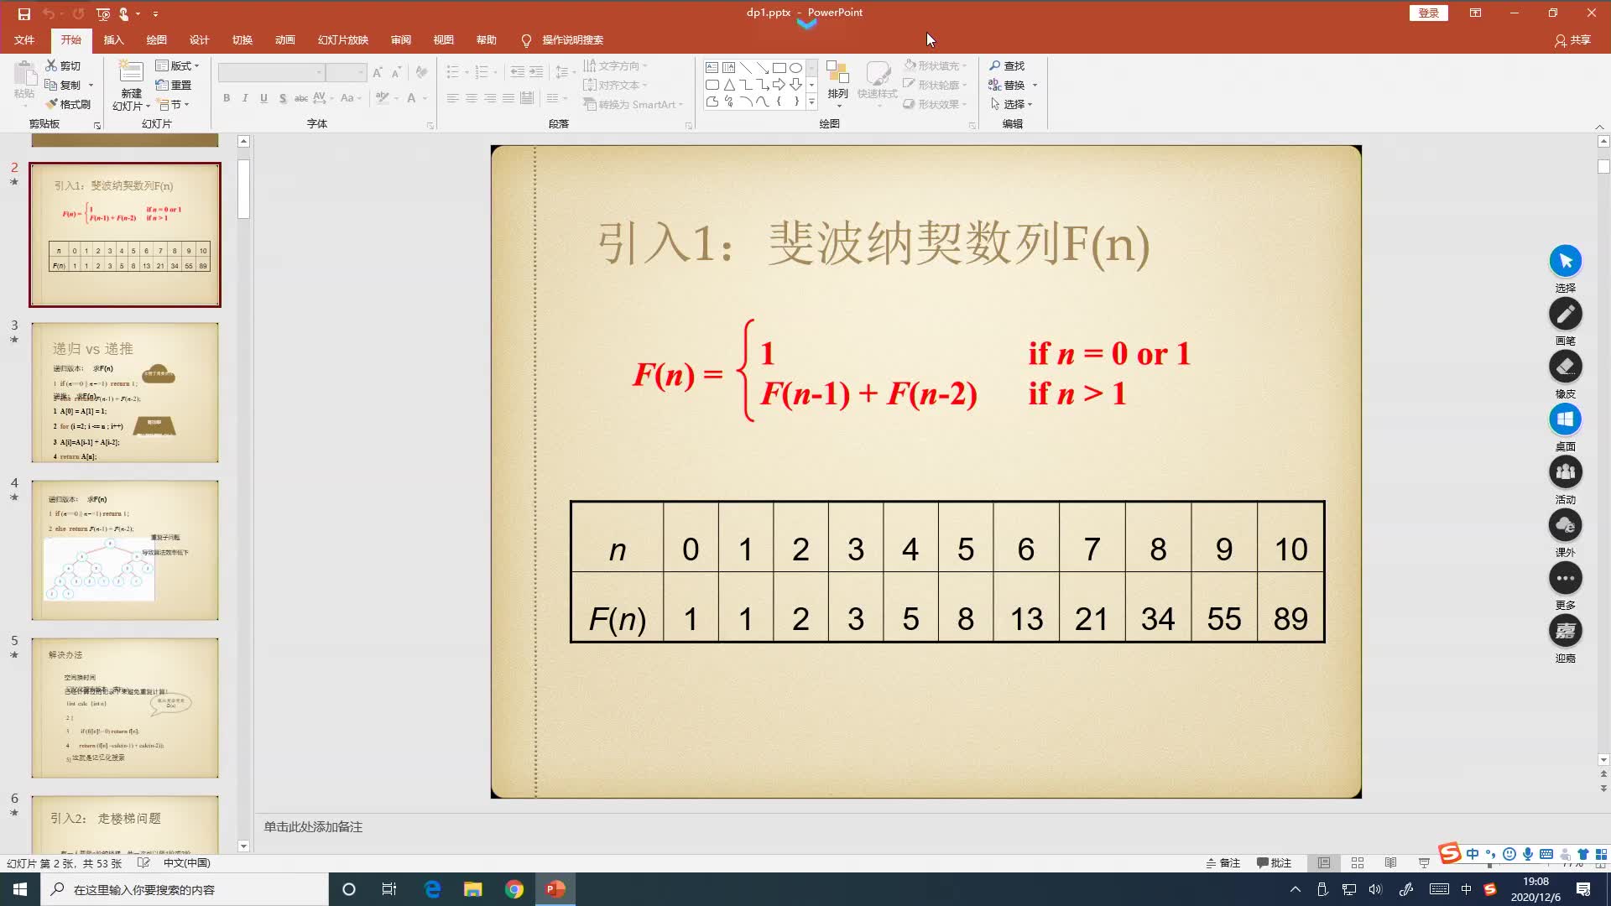Switch to 幻灯片浏览 slide sorter view
1611x906 pixels.
[1358, 862]
